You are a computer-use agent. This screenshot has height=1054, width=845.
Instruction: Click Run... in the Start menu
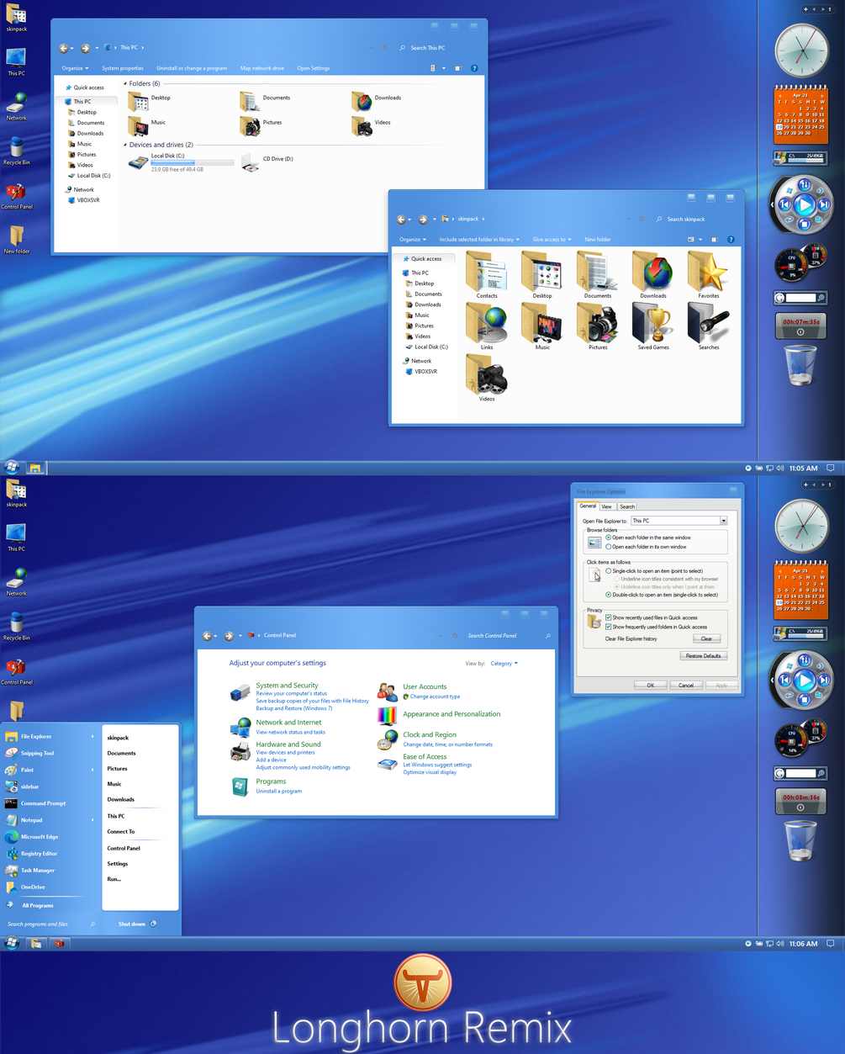click(114, 879)
